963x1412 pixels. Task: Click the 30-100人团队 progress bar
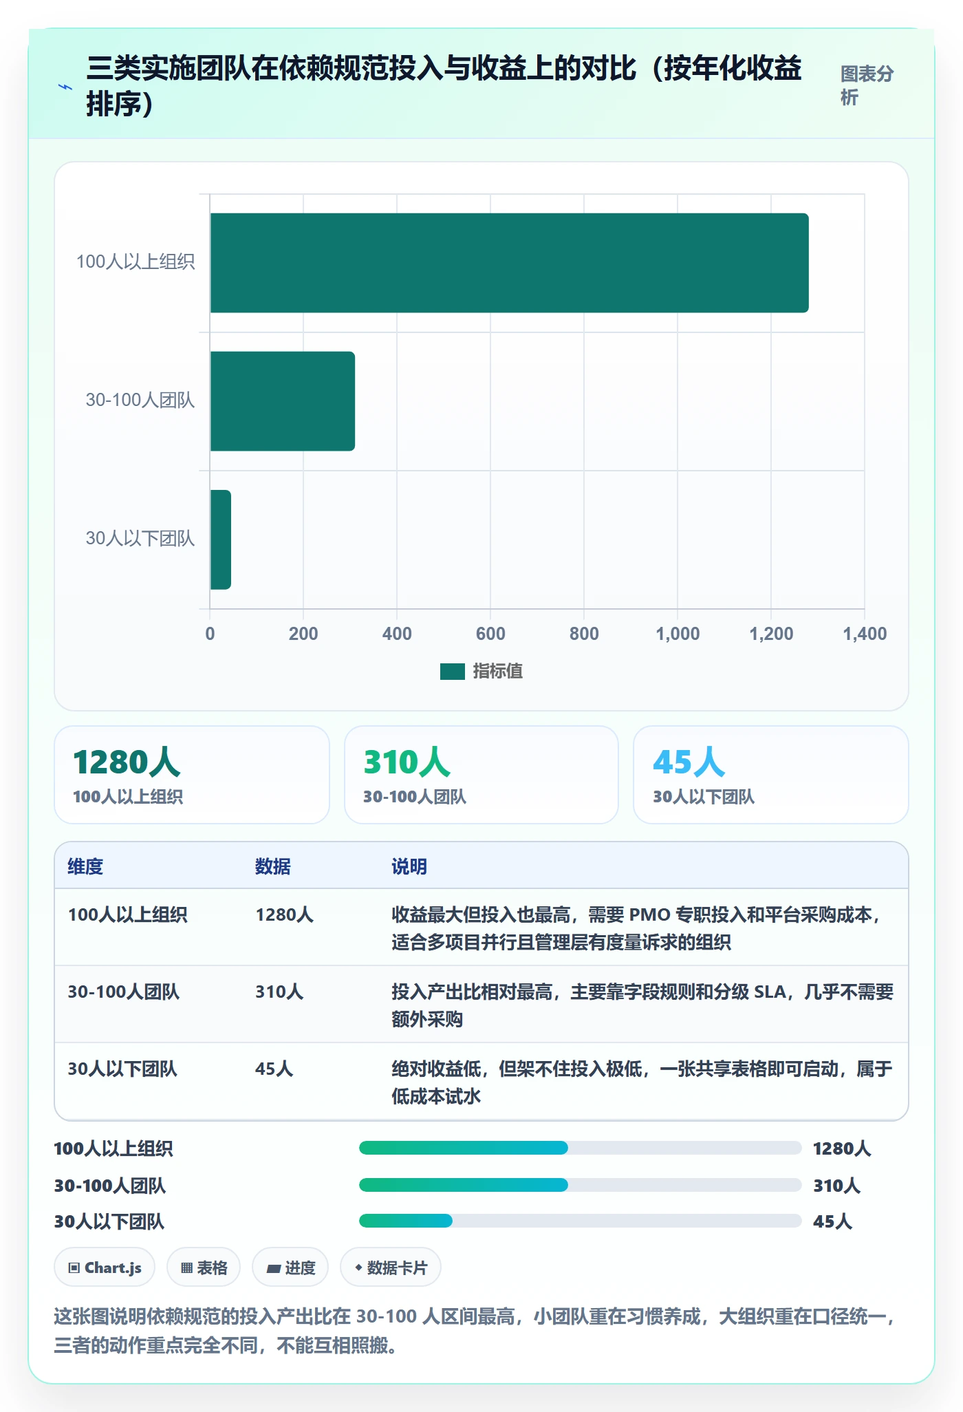point(580,1185)
